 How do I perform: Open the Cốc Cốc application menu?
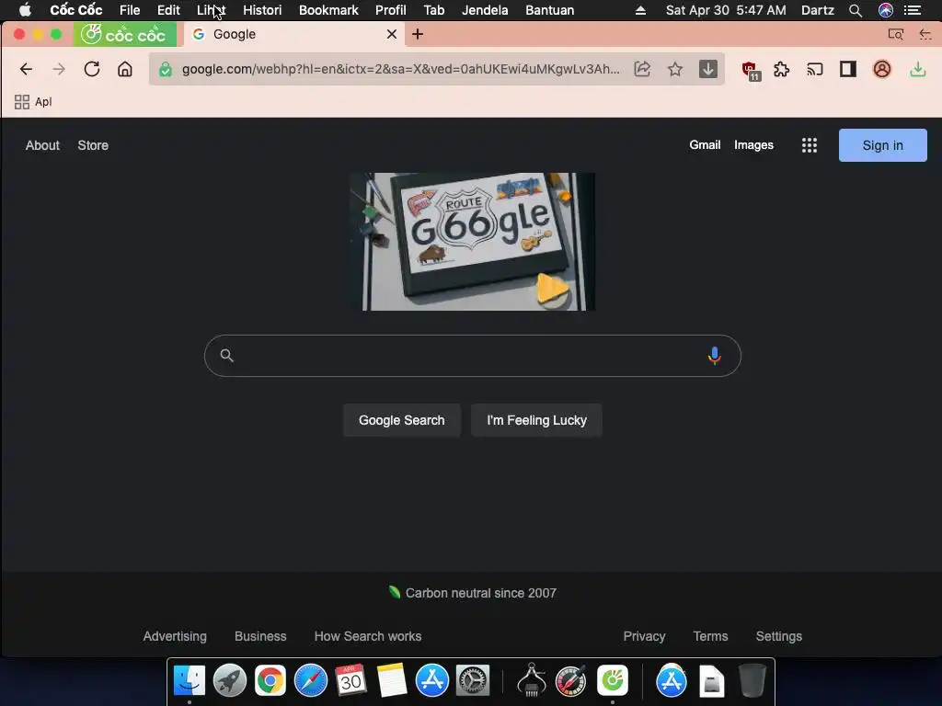[76, 10]
